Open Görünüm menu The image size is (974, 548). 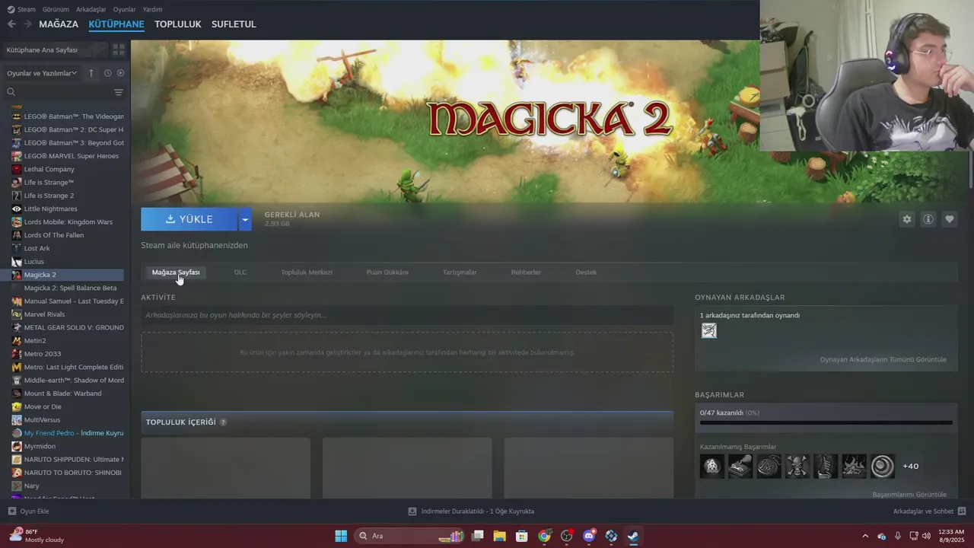point(56,9)
